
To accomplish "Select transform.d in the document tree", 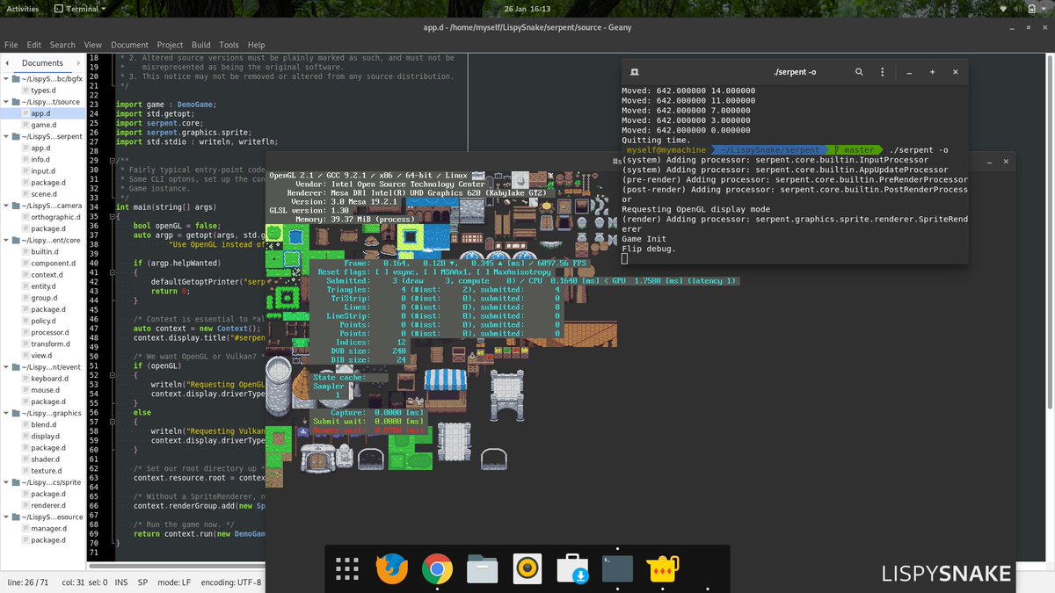I will 50,344.
